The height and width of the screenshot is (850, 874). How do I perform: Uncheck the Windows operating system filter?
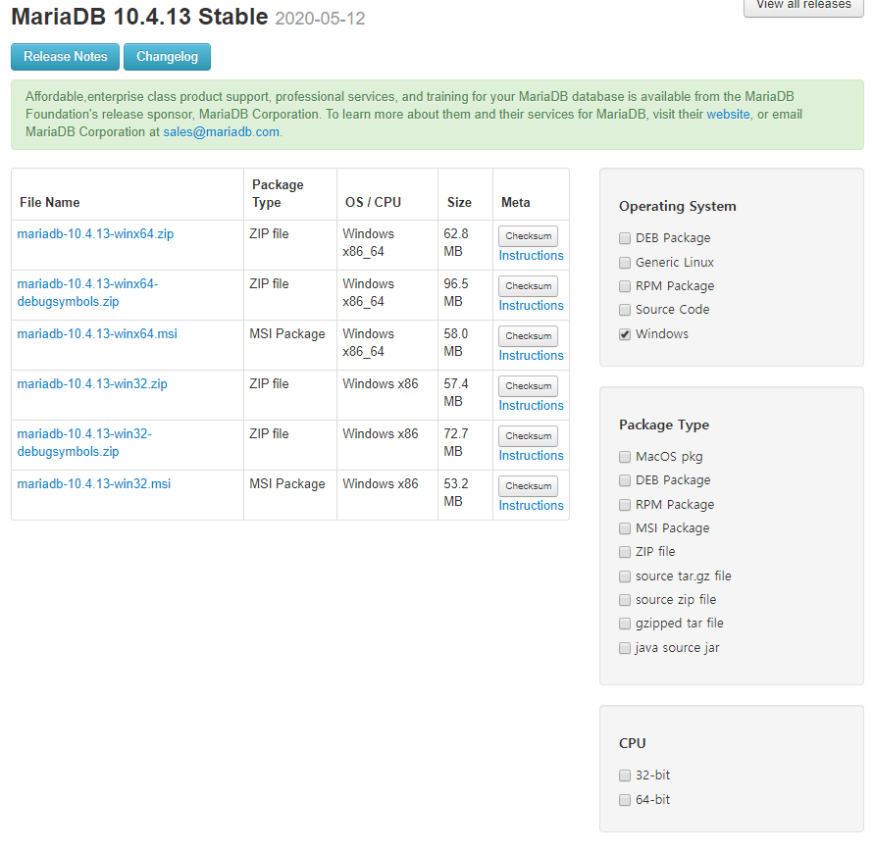click(625, 334)
